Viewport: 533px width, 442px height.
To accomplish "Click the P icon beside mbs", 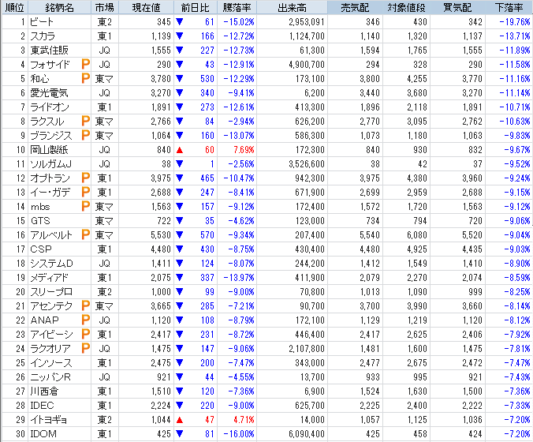I will point(86,206).
